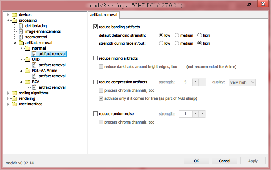This screenshot has width=271, height=170.
Task: Collapse the artifact removal folder node
Action: (x=15, y=43)
